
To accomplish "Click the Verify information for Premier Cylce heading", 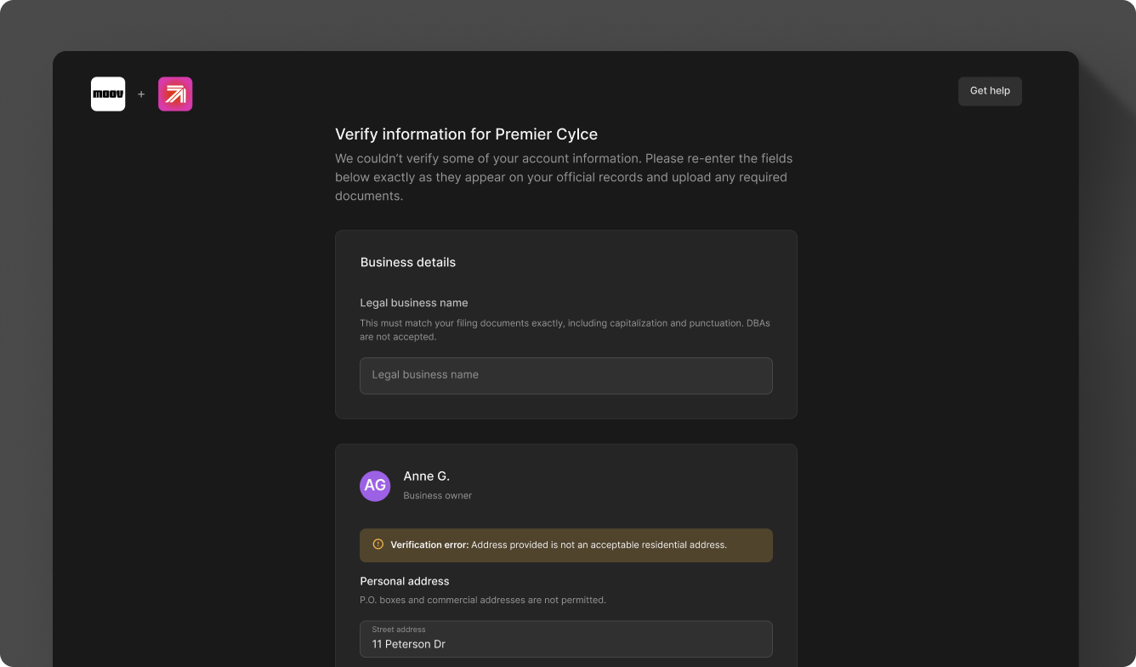I will (466, 134).
